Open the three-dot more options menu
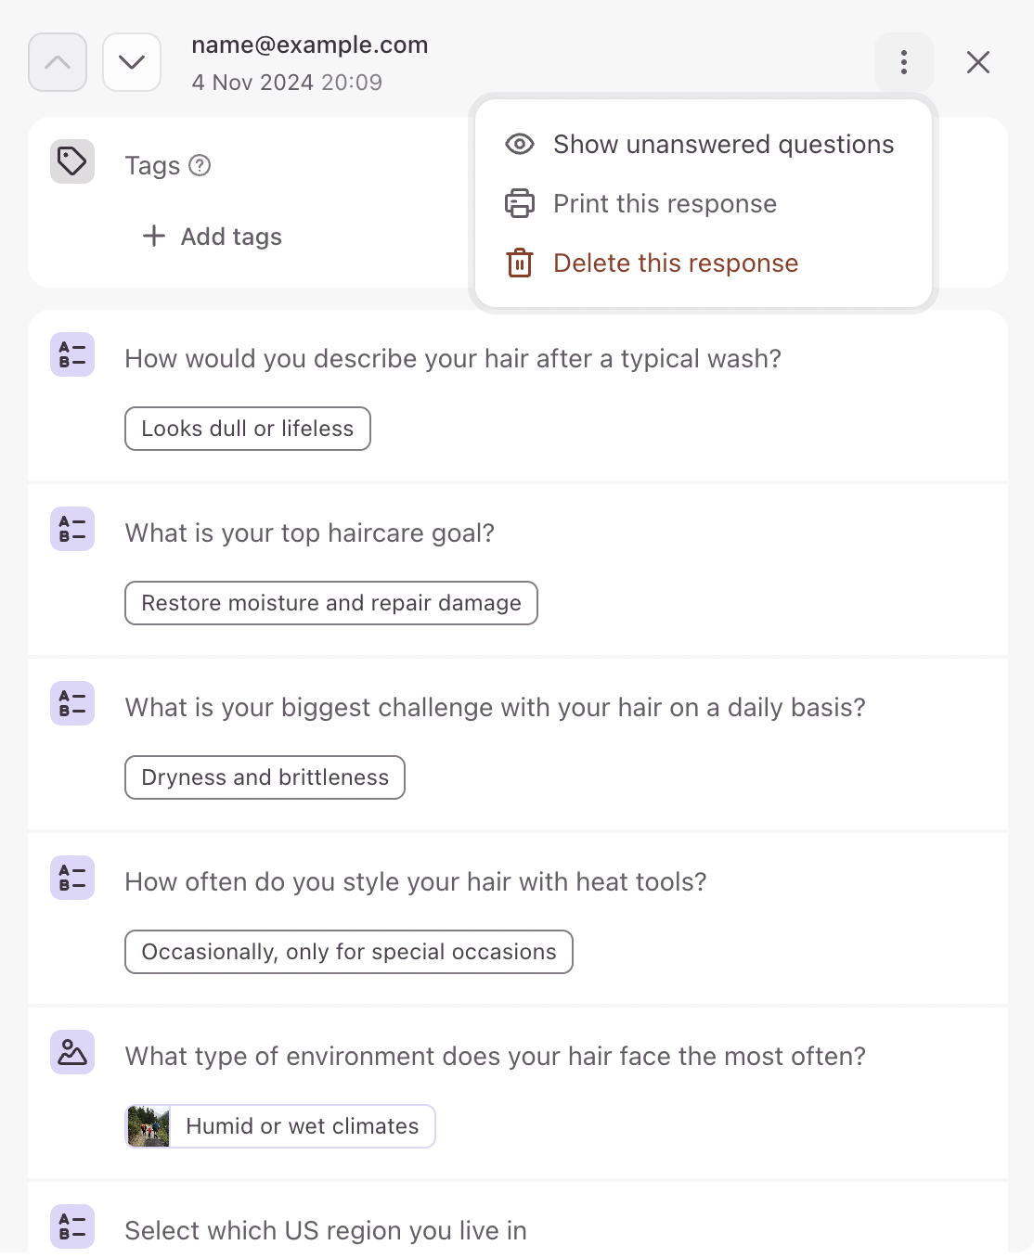The width and height of the screenshot is (1034, 1258). tap(904, 62)
